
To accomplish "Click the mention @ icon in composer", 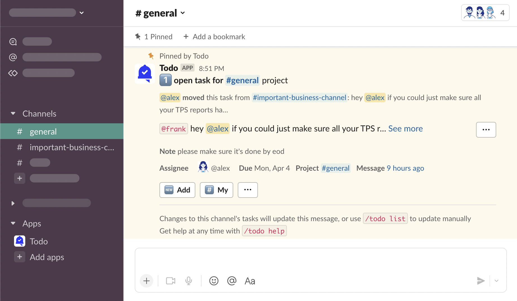I will point(232,281).
